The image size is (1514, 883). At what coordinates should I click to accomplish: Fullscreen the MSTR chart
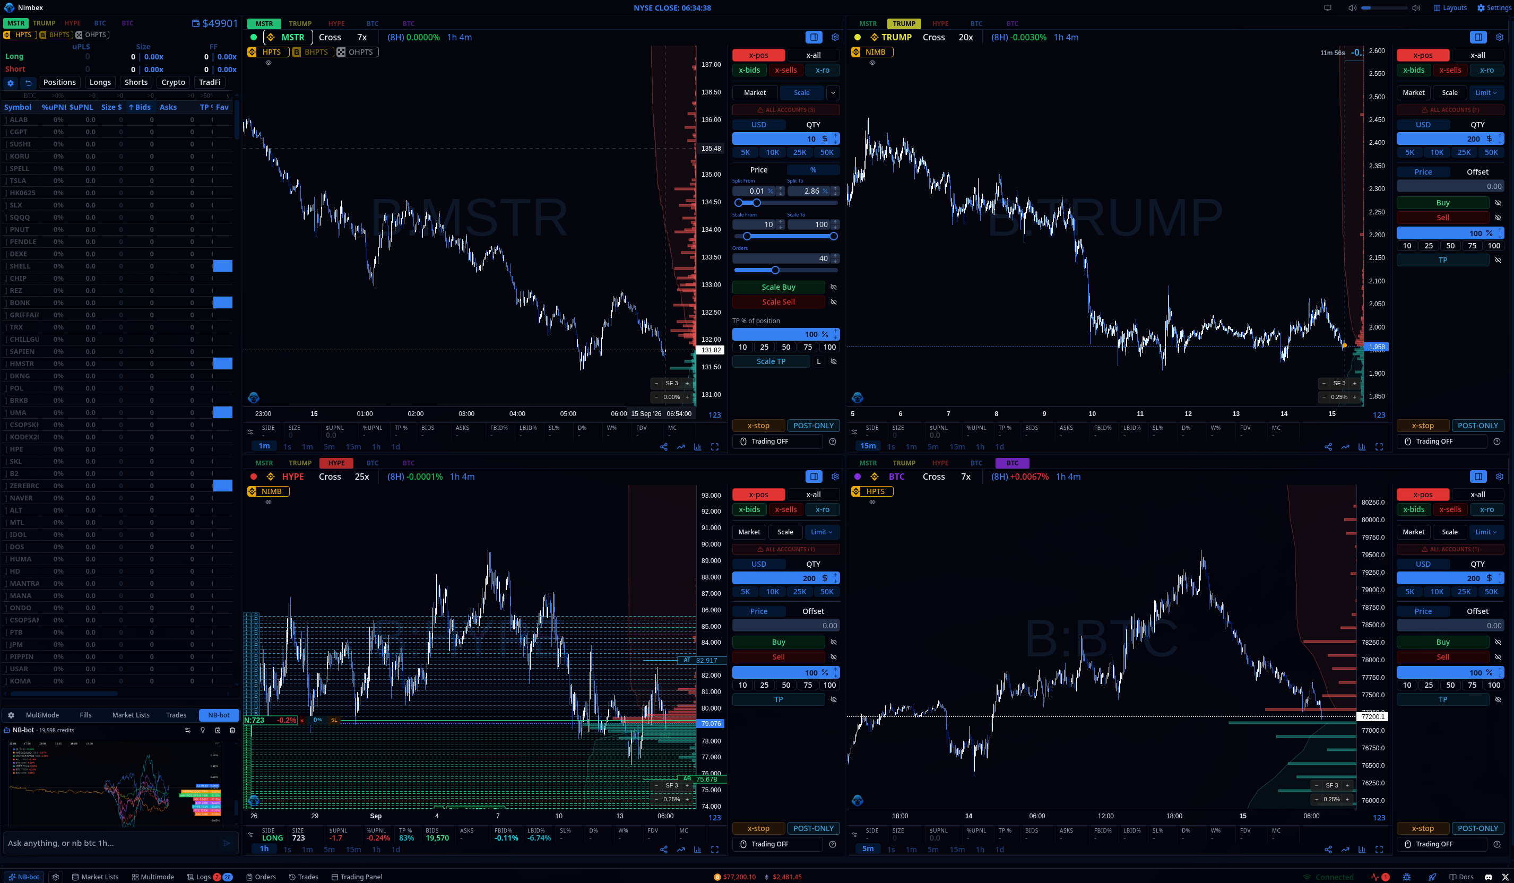715,447
